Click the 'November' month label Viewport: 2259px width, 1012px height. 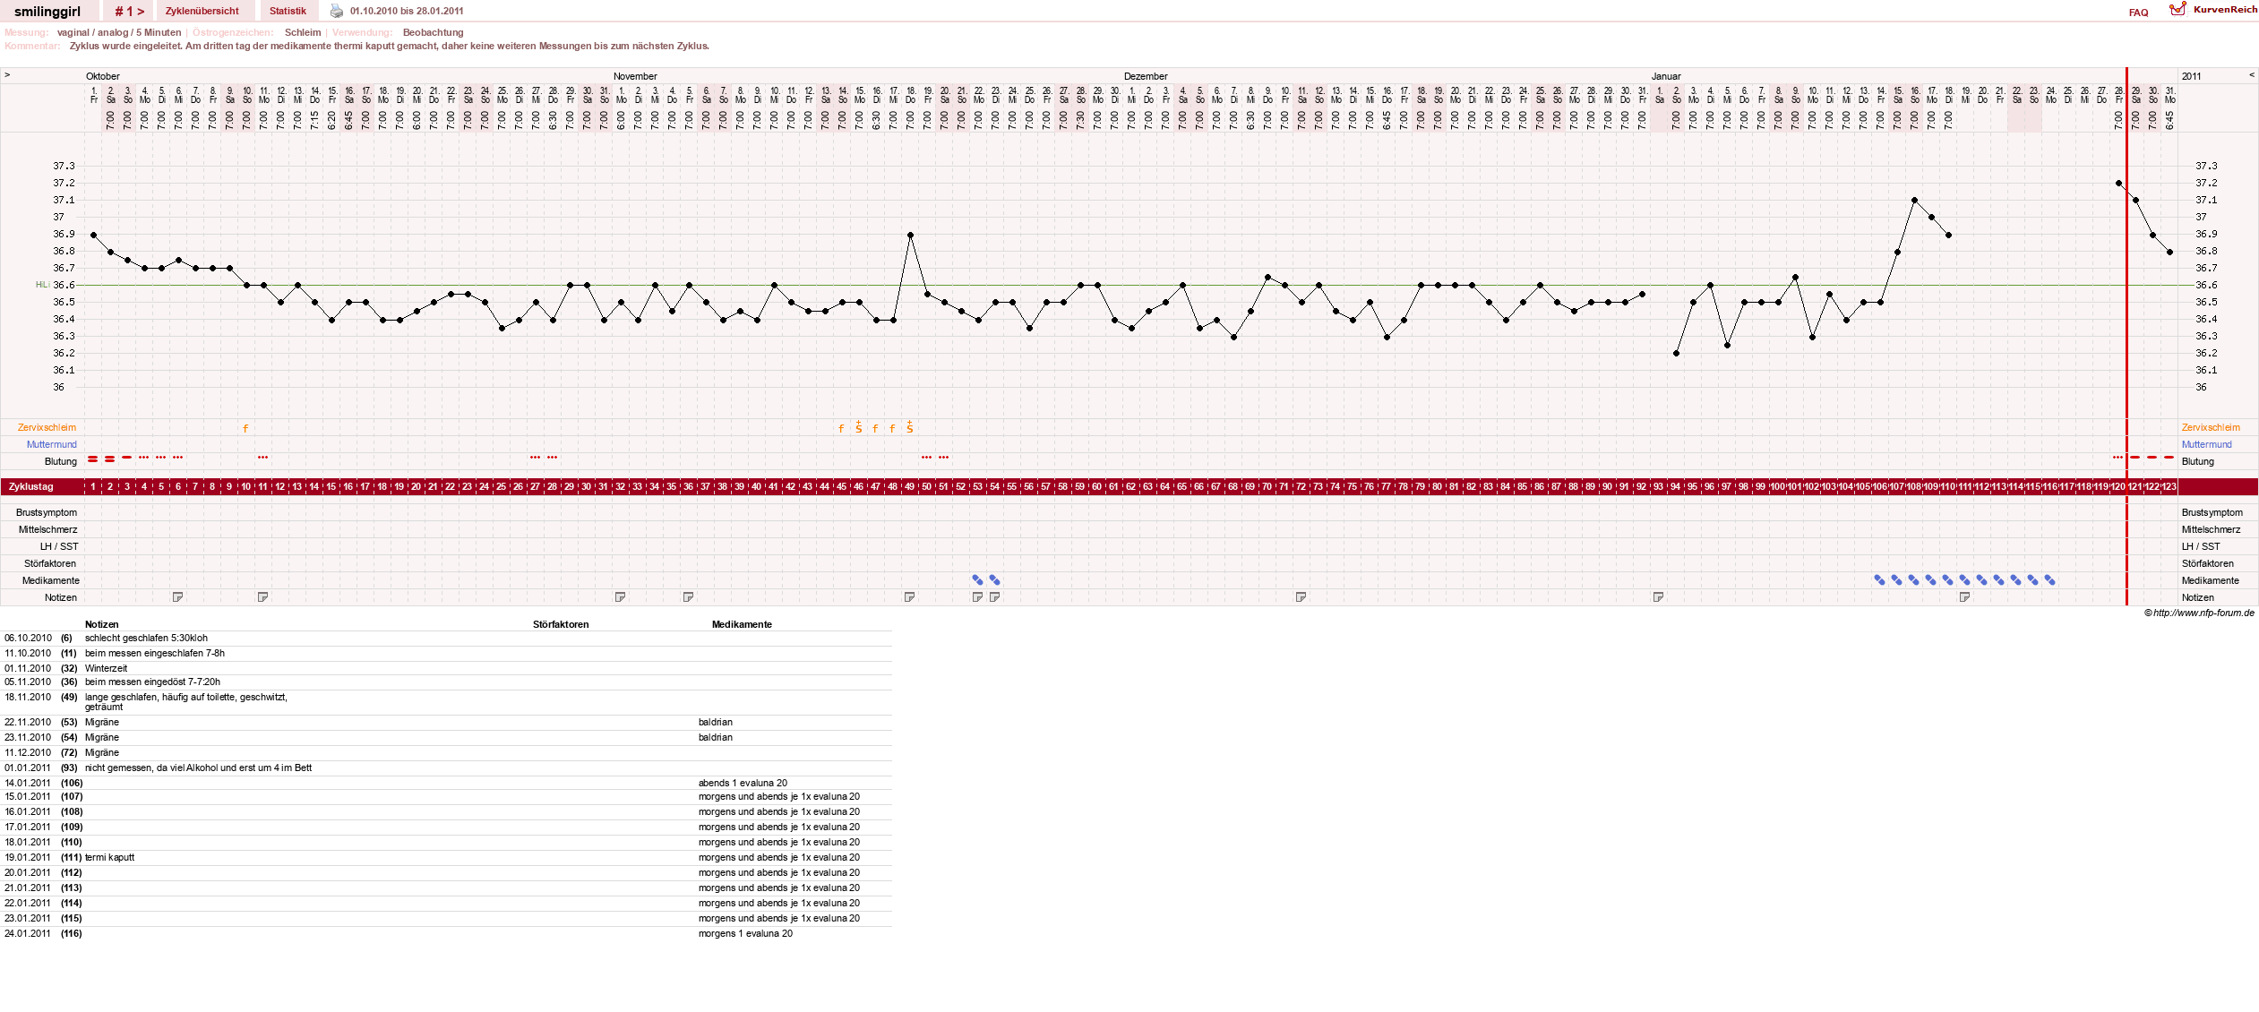(x=635, y=76)
